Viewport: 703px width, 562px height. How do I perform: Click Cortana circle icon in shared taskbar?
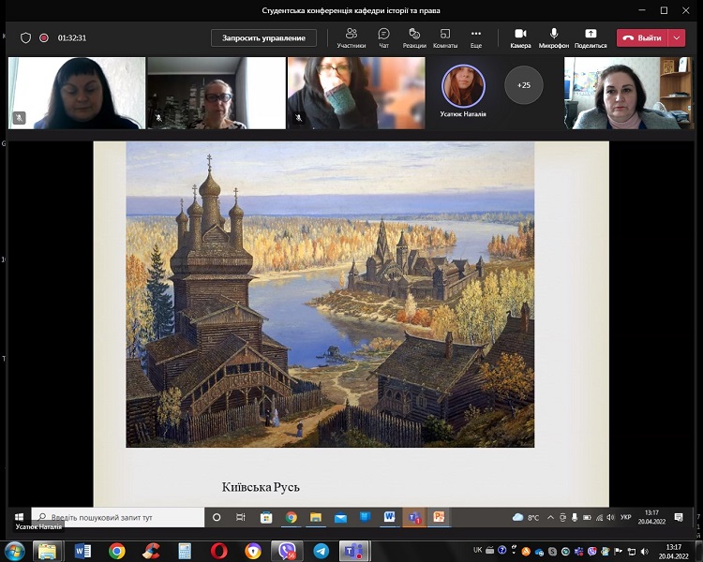217,517
